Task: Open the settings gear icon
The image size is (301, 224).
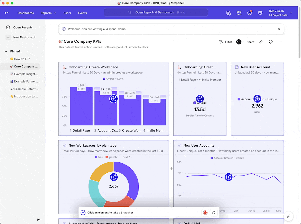Action: coord(260,13)
